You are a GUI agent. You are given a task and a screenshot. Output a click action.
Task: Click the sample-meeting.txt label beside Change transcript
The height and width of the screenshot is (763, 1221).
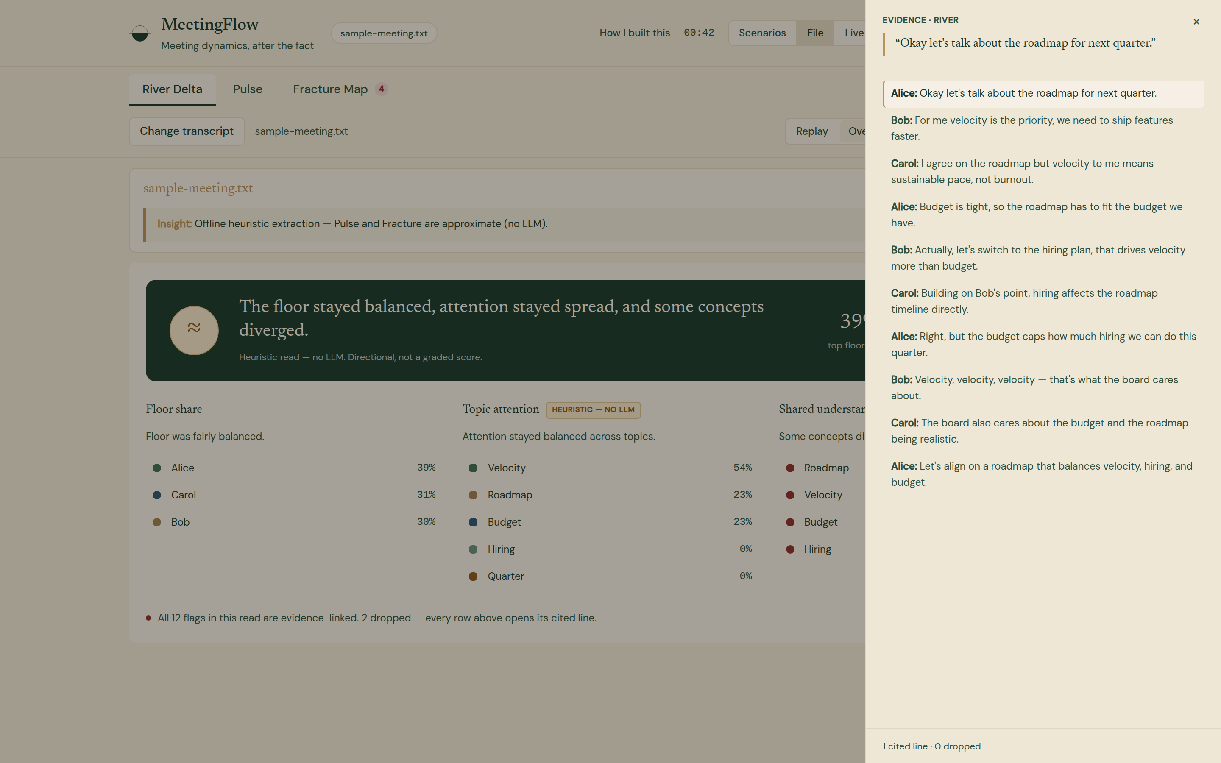(x=301, y=131)
